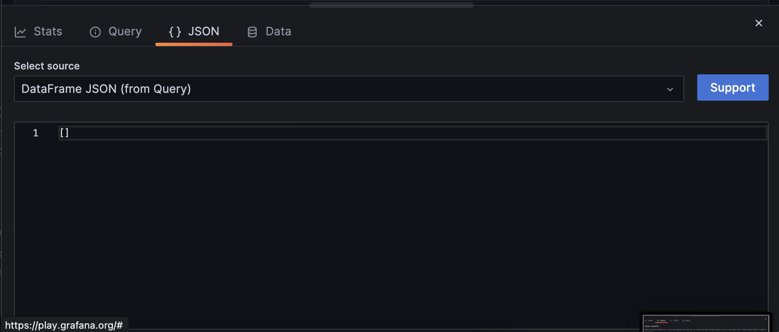779x332 pixels.
Task: Click the horizontal scrollbar at the top
Action: click(391, 5)
